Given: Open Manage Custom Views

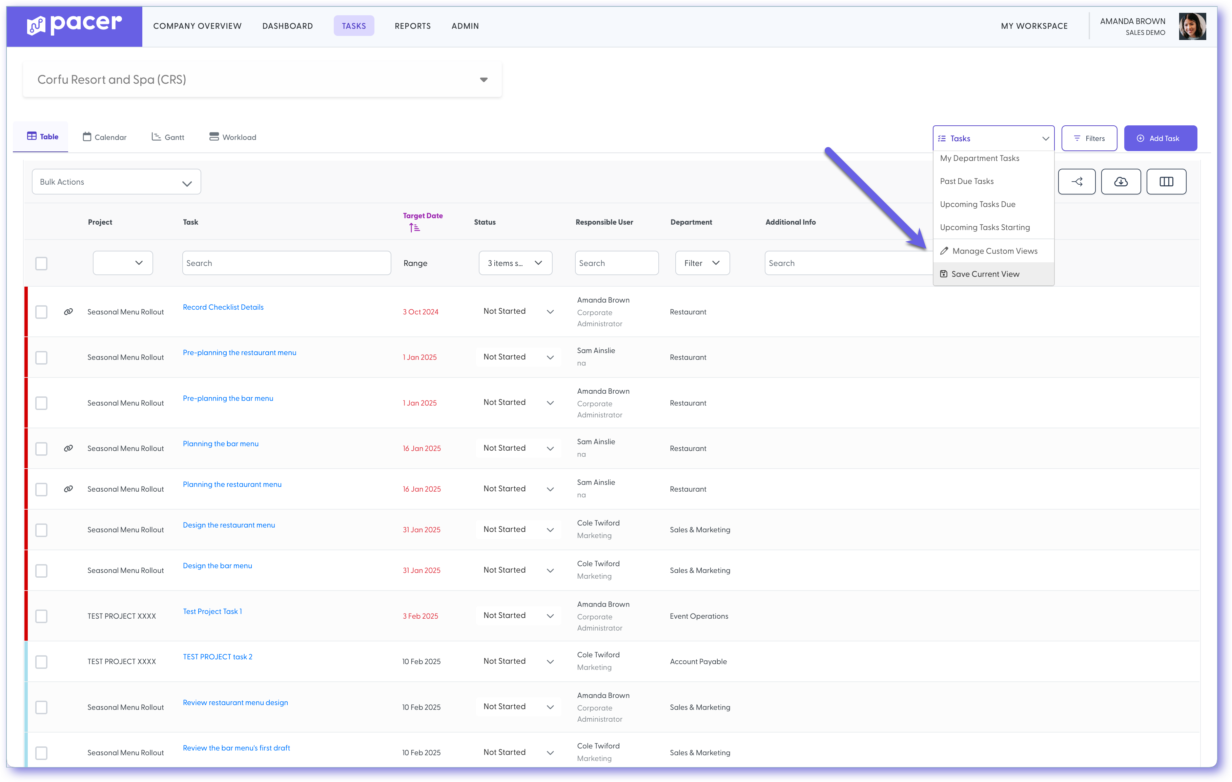Looking at the screenshot, I should (x=993, y=251).
